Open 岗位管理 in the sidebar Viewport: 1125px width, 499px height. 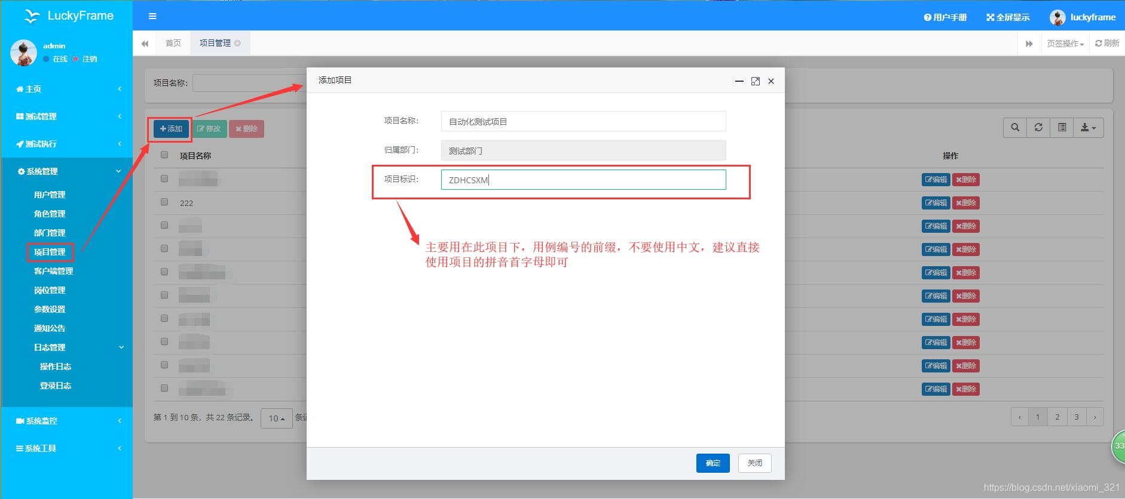pyautogui.click(x=50, y=290)
